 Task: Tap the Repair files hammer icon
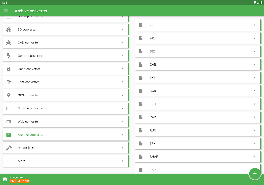tap(9, 148)
